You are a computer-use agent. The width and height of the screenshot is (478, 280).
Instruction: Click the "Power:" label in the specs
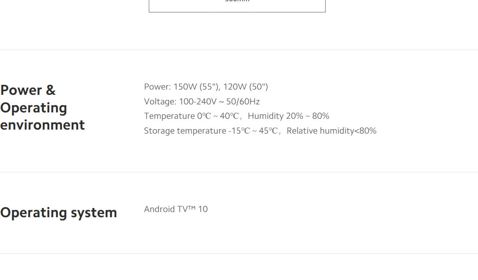click(157, 87)
